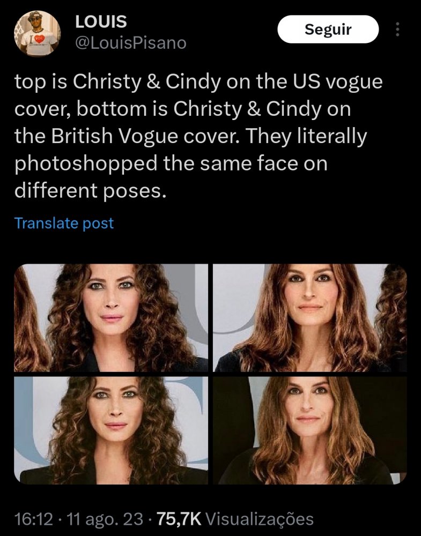The image size is (421, 536).
Task: Click the 75,7K view count
Action: 179,519
